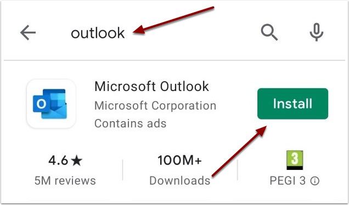Click the green PEGI 3 rating badge

tap(295, 160)
